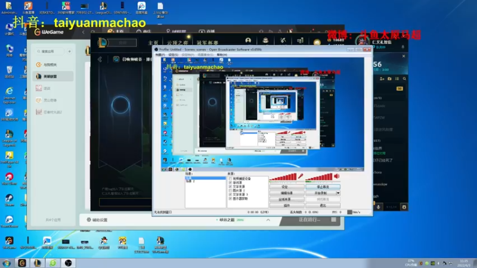The height and width of the screenshot is (268, 477).
Task: Click the League voice microphone icon
Action: [x=379, y=207]
